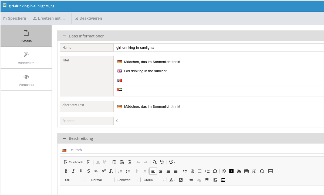The width and height of the screenshot is (324, 195).
Task: Insert a numbered list
Action: pos(120,171)
